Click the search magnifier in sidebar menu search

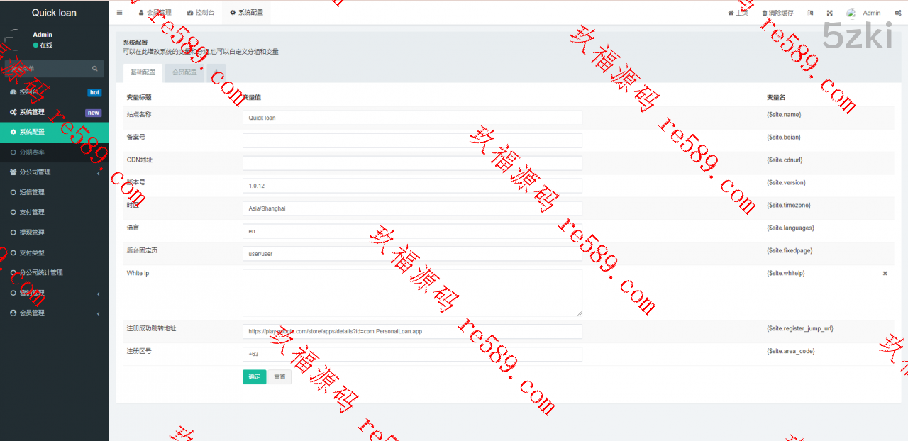click(x=95, y=69)
